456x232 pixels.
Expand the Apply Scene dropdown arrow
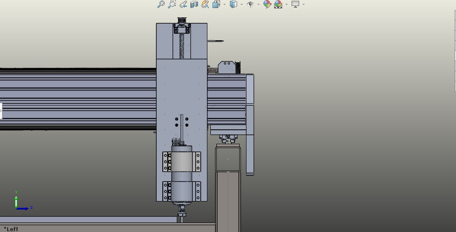(286, 5)
